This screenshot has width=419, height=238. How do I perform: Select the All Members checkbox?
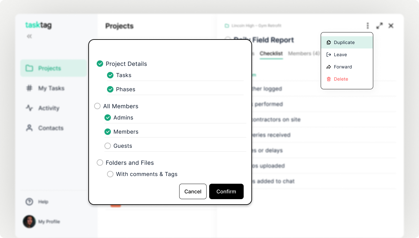(x=97, y=106)
